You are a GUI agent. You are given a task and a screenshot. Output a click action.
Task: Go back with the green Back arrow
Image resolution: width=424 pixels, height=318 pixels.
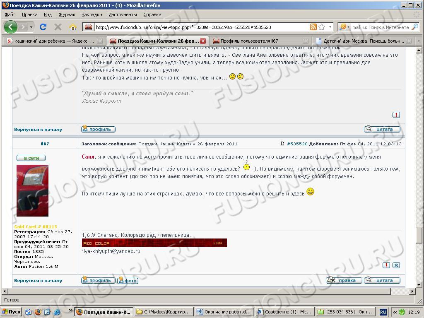point(11,27)
